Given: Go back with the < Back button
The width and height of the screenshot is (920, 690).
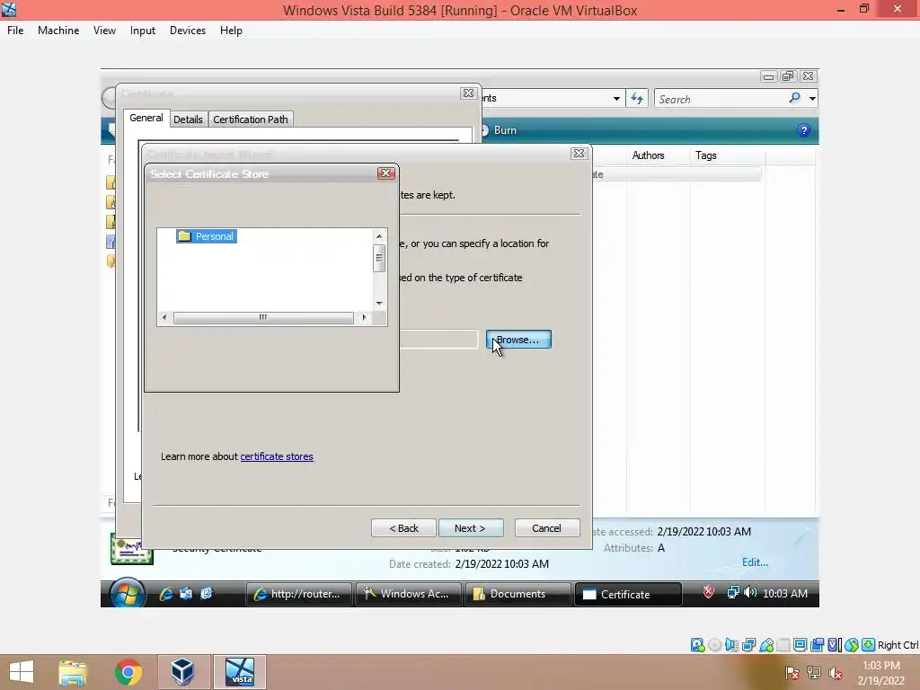Looking at the screenshot, I should click(403, 528).
